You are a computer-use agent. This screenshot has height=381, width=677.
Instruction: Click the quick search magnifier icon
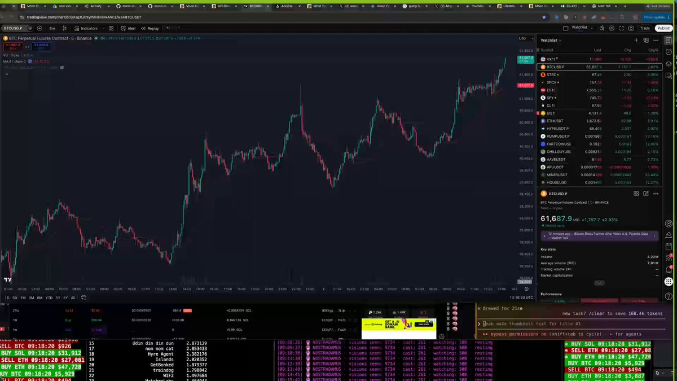coord(603,28)
